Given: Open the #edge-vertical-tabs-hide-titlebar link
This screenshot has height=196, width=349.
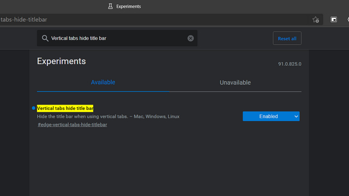Looking at the screenshot, I should (73, 125).
